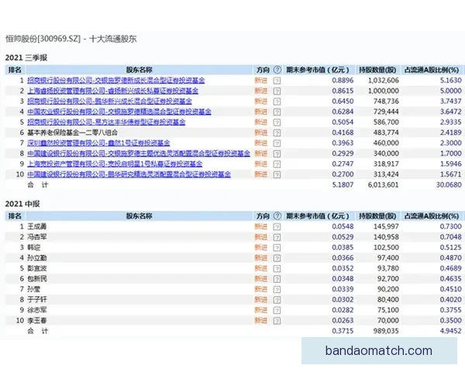Viewport: 465px width, 372px height.
Task: Open the question icon in the 145,997 shares row
Action: (277, 226)
